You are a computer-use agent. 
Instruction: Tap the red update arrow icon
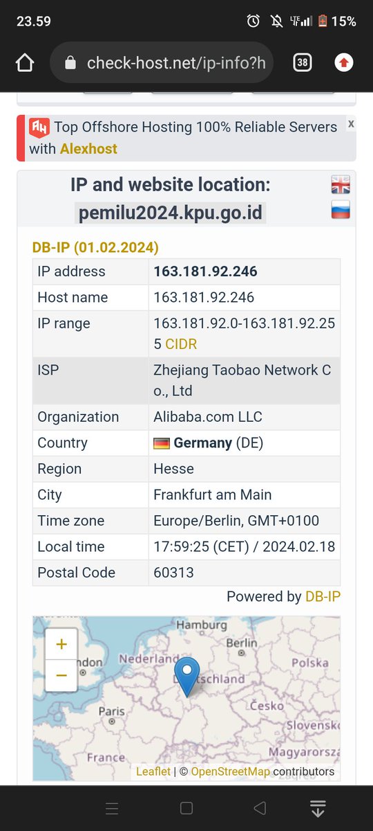click(x=343, y=63)
